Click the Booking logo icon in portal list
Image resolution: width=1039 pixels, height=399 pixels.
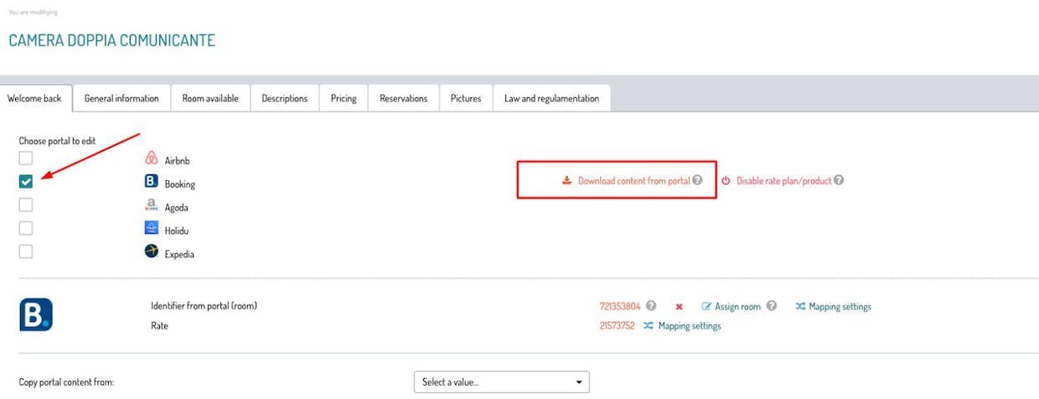(152, 181)
